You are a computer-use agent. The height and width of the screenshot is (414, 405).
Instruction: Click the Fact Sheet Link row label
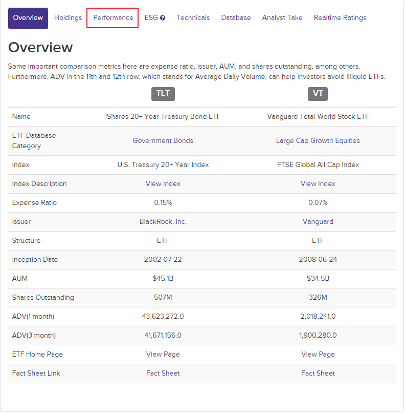tap(36, 374)
